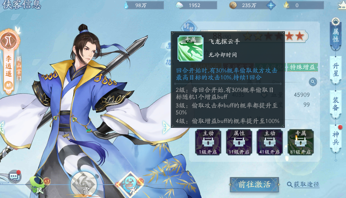Screen dimensions: 346x198
Task: Switch to the 升星 star-up tab
Action: (x=336, y=70)
